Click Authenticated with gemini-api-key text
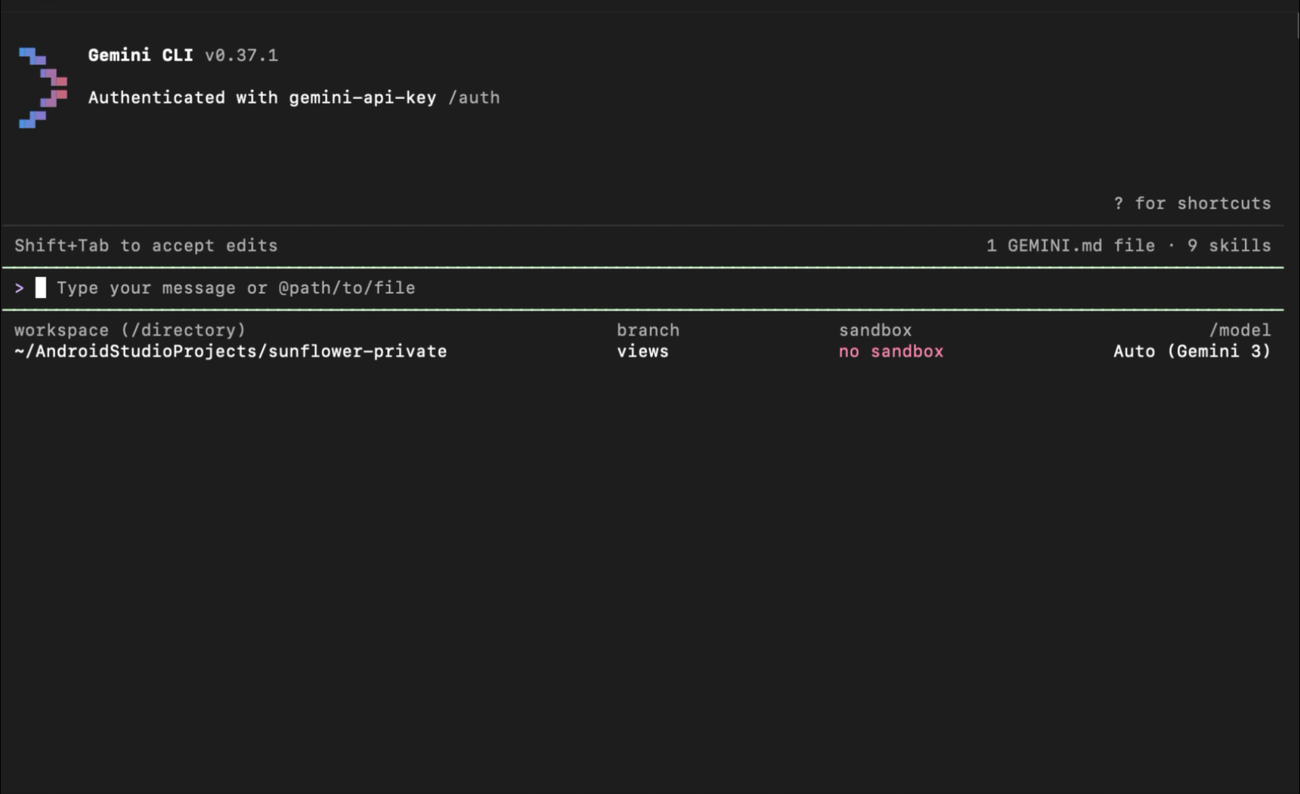Image resolution: width=1300 pixels, height=794 pixels. (262, 97)
